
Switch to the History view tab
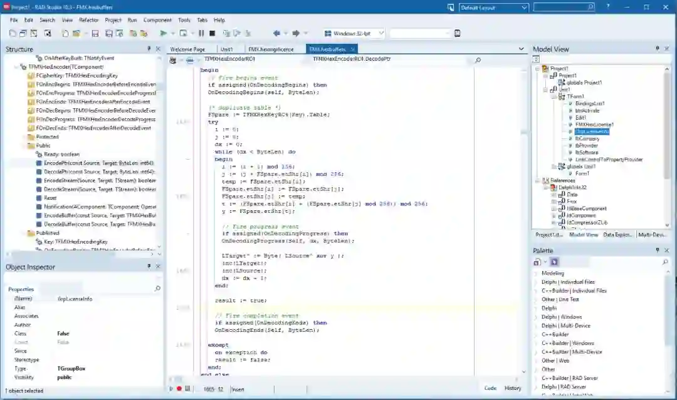pyautogui.click(x=512, y=388)
